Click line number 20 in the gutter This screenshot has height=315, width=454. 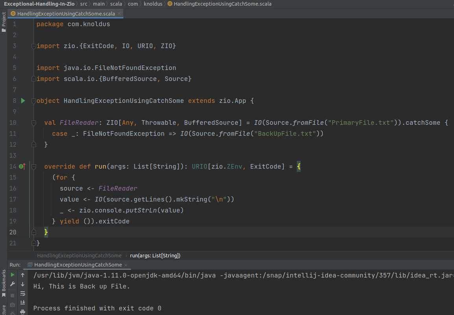pos(13,232)
